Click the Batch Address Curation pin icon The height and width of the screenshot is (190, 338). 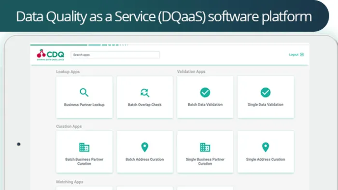coord(145,147)
